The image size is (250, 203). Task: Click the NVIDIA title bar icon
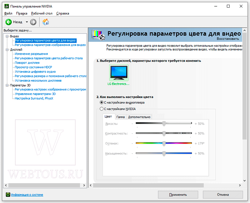point(7,6)
